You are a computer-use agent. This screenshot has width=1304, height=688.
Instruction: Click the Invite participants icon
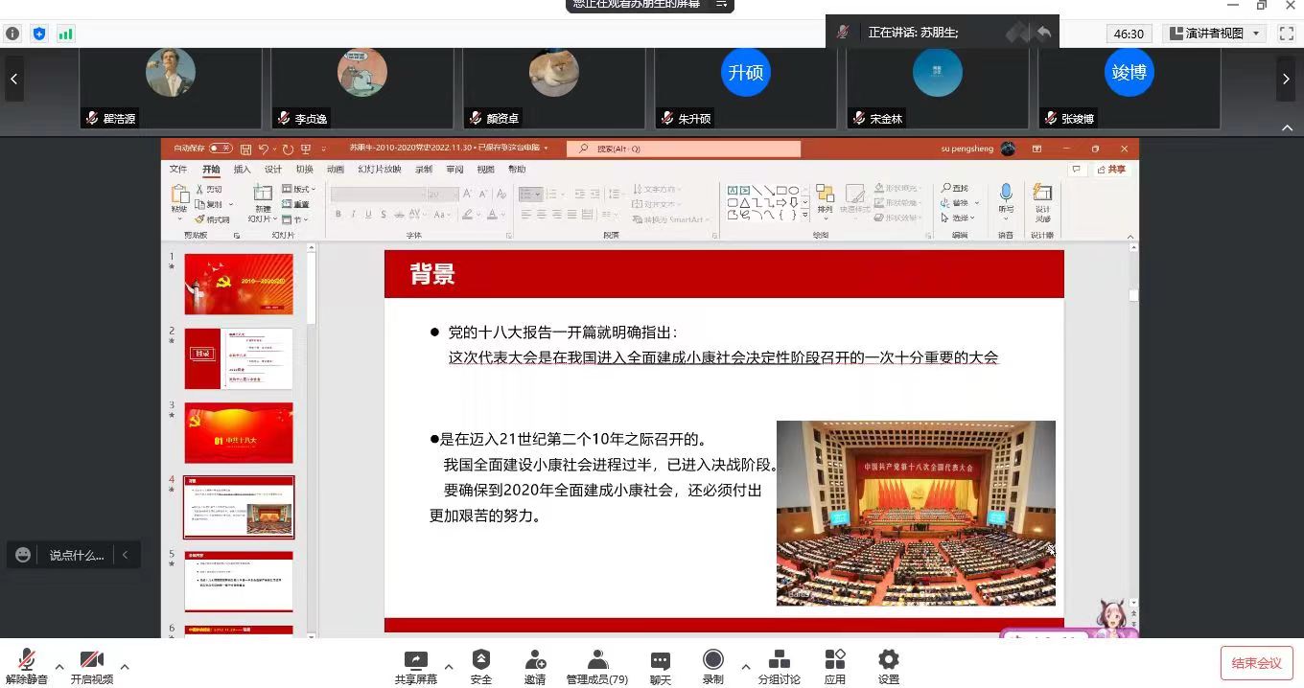click(535, 660)
